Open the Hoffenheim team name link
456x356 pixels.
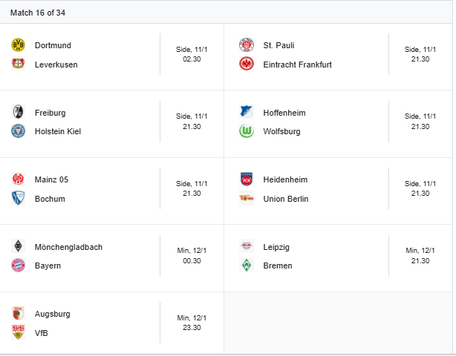tap(284, 113)
